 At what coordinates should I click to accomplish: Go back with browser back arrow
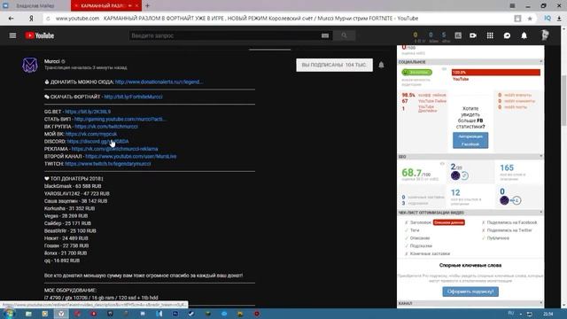[x=11, y=19]
